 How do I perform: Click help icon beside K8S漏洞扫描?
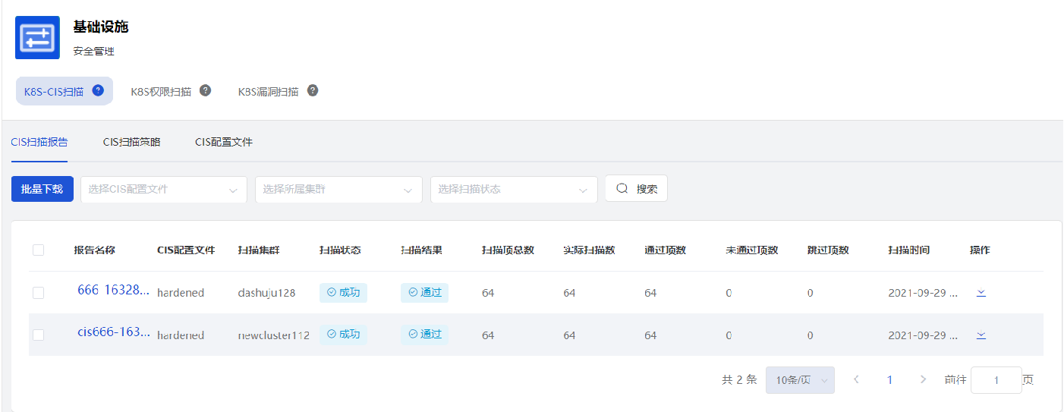pyautogui.click(x=313, y=90)
